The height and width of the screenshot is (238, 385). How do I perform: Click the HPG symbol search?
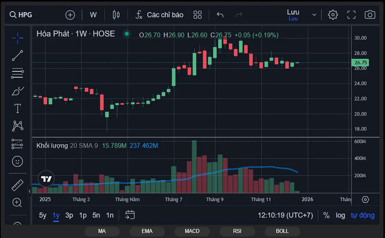pos(21,15)
